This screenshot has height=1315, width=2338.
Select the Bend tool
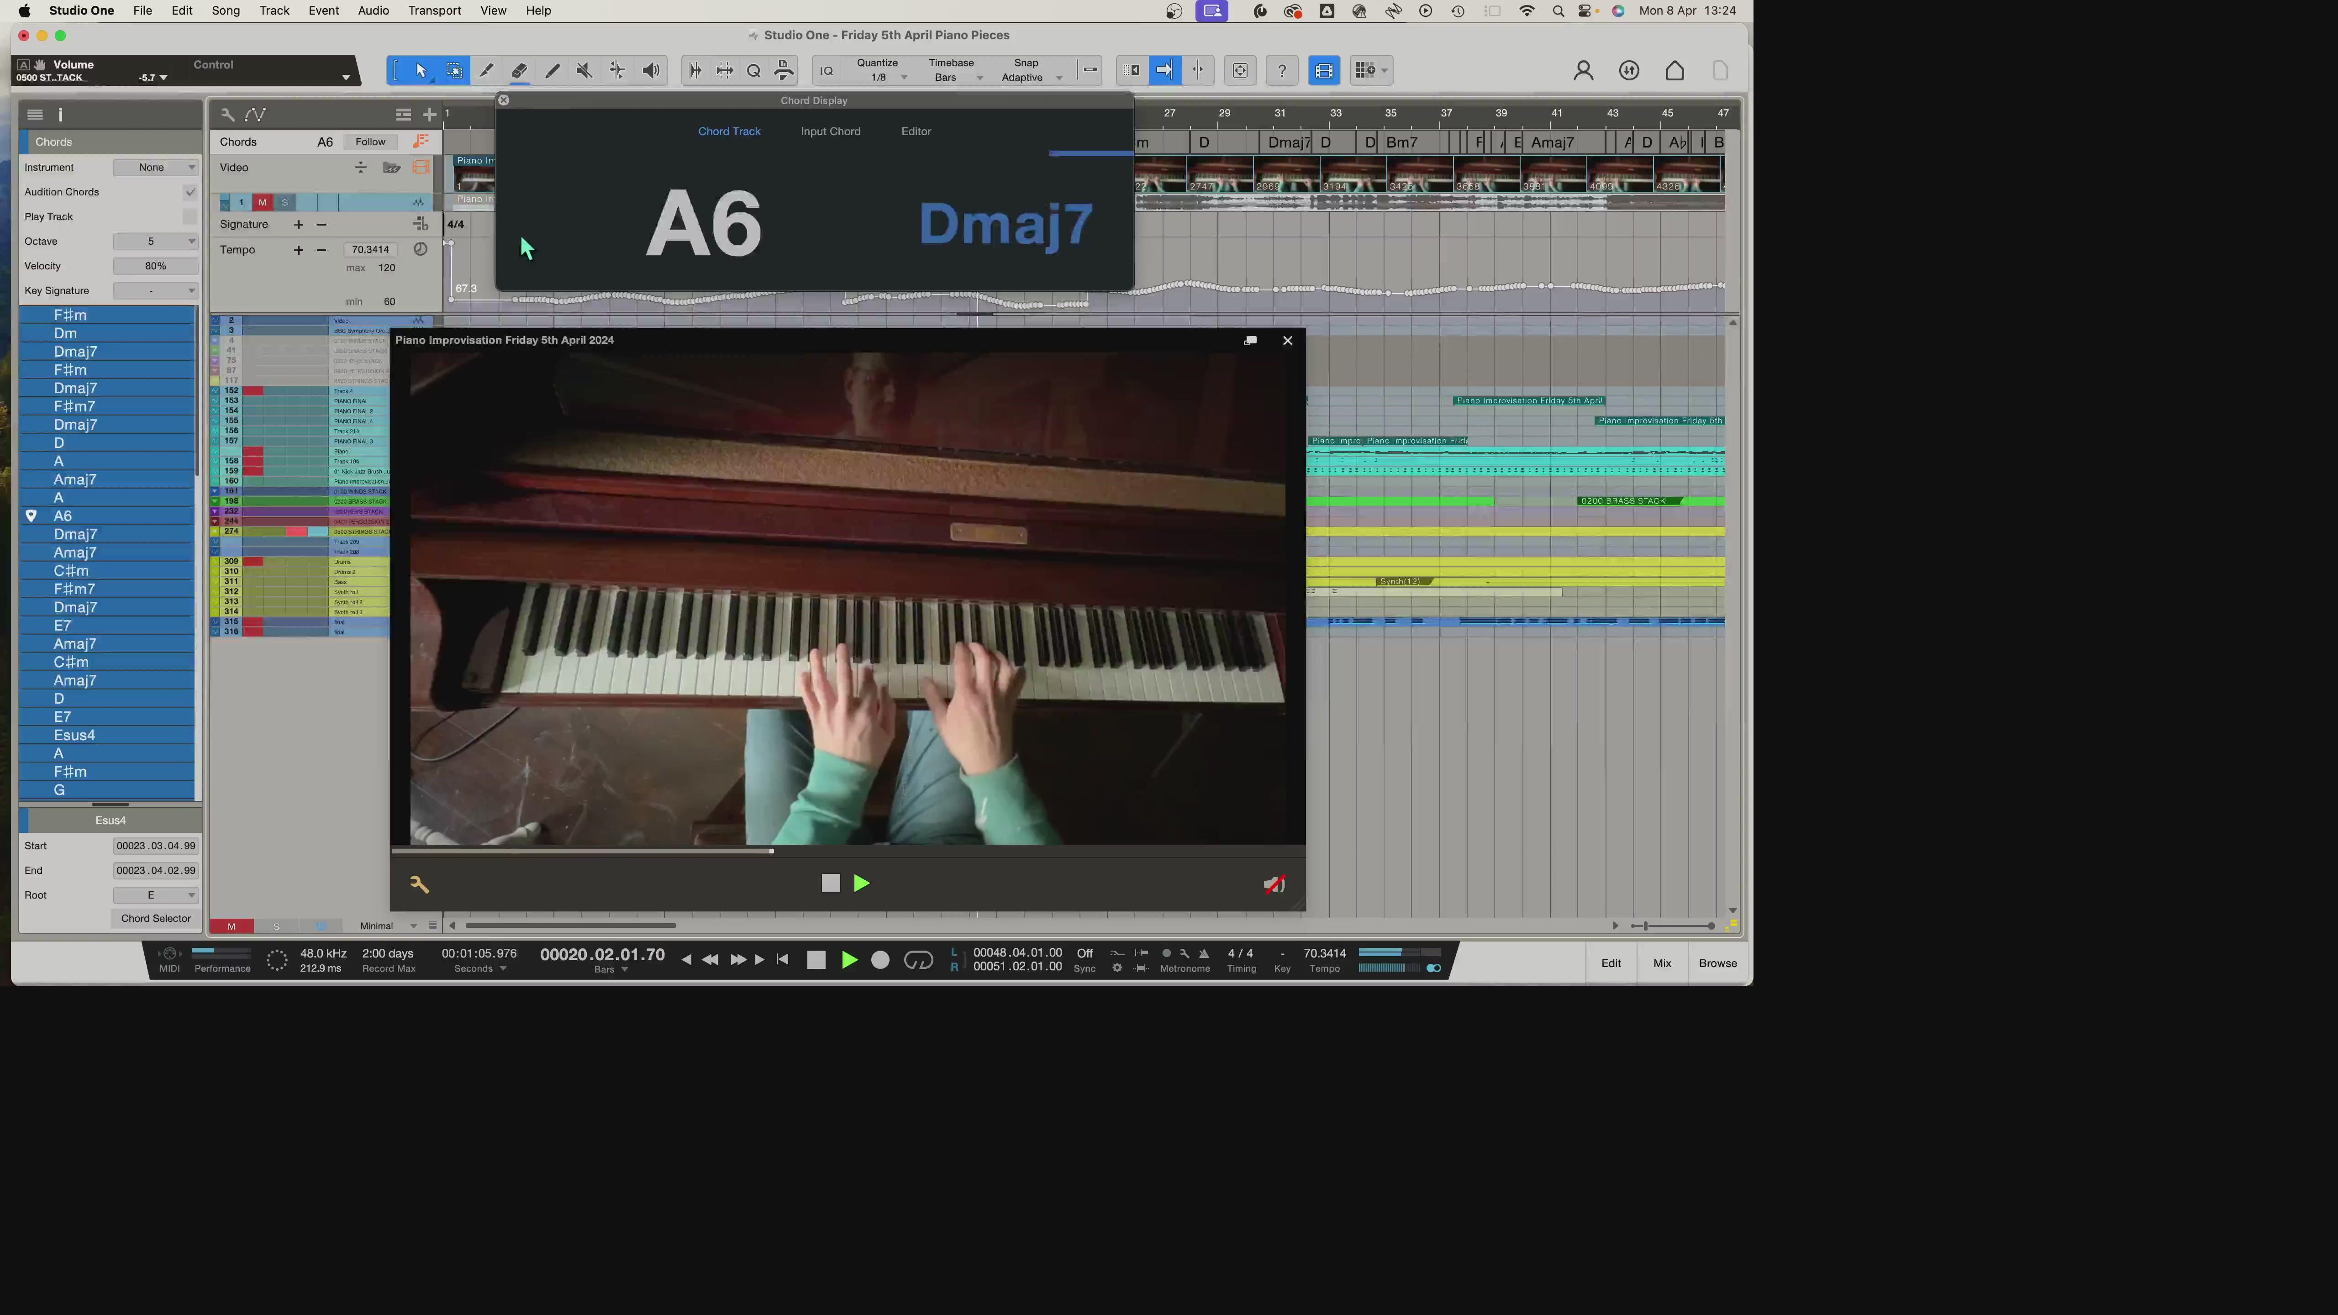click(617, 70)
